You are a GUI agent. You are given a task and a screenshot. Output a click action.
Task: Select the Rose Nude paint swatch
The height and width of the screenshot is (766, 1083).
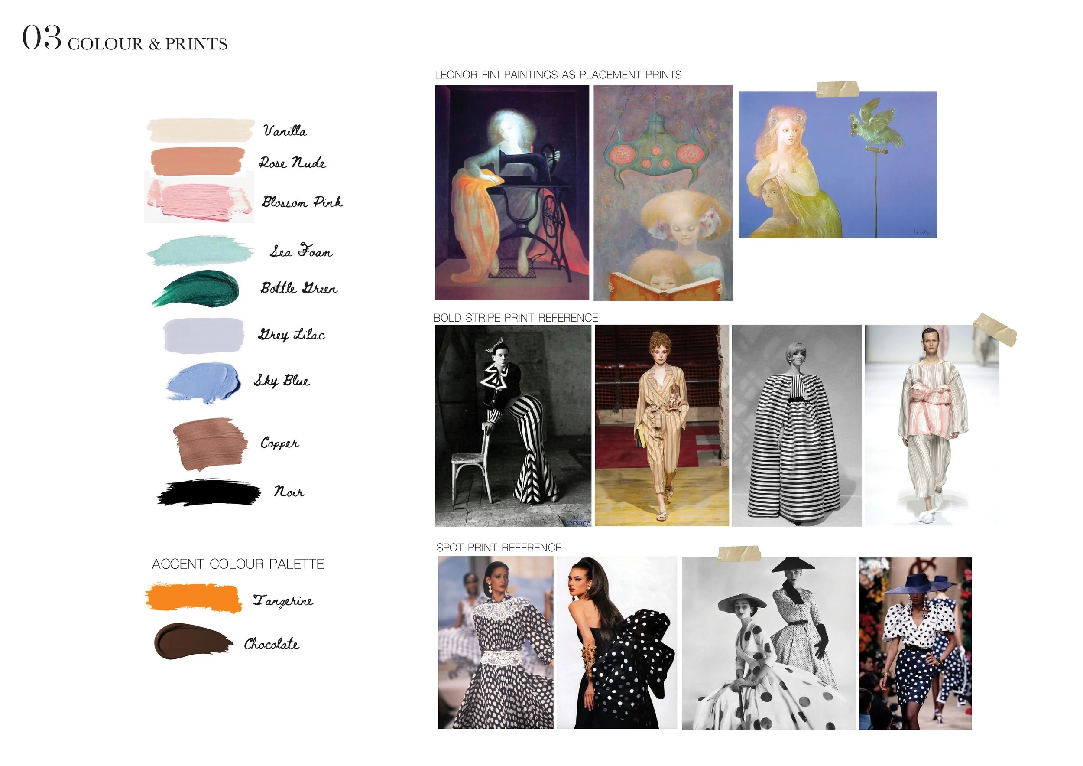[198, 161]
